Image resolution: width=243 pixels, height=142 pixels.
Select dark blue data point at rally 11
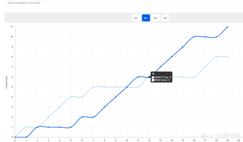click(x=138, y=77)
